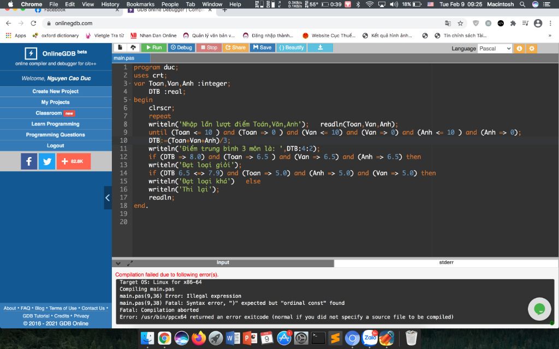Open editor settings gear icon
559x349 pixels.
click(x=532, y=49)
